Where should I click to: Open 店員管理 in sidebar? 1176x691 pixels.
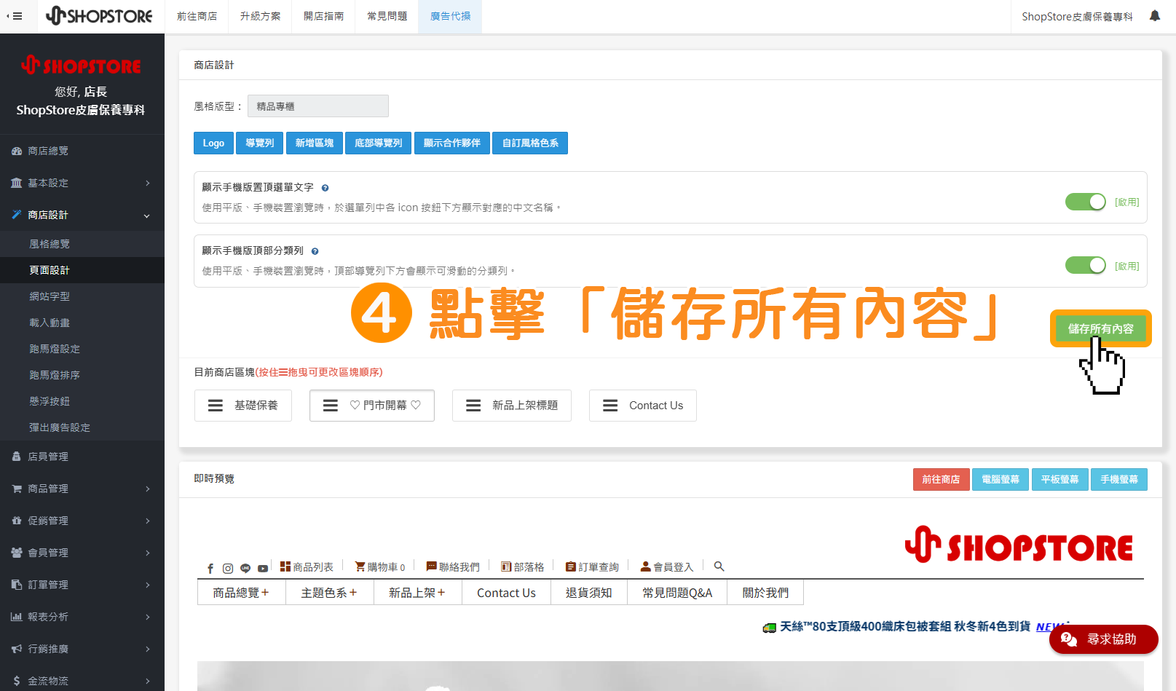(x=82, y=457)
